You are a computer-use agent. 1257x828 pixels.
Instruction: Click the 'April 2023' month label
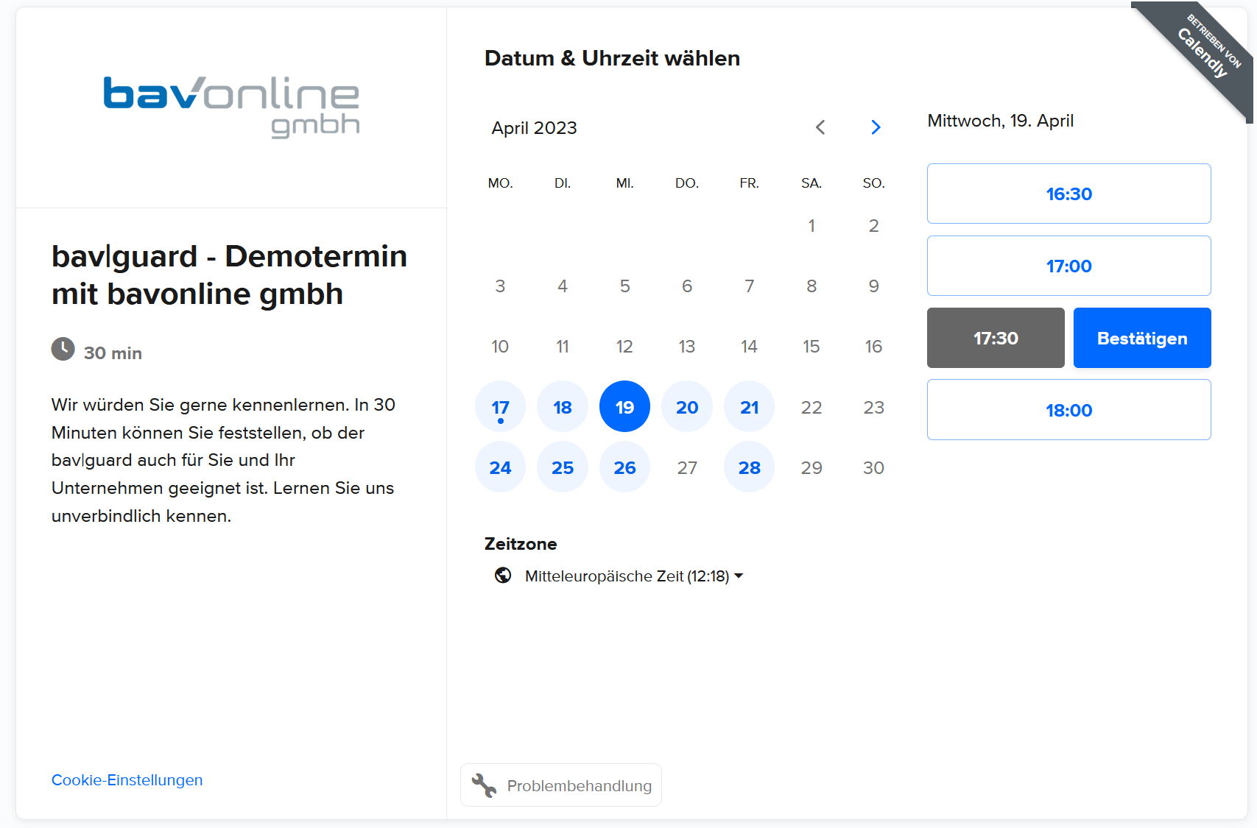click(535, 128)
